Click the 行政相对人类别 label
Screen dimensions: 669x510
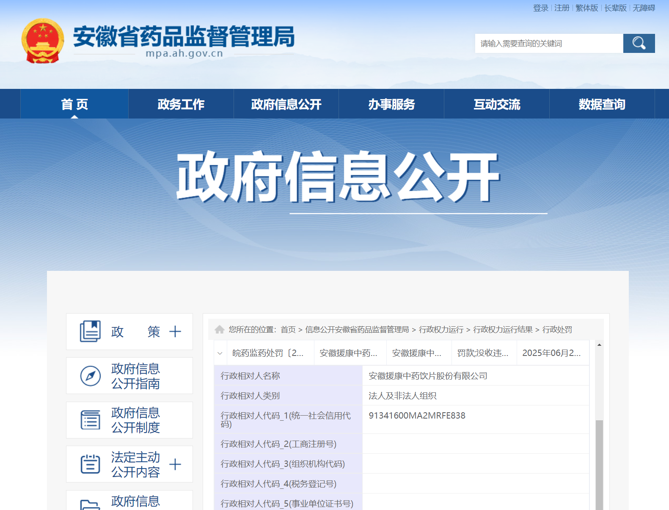[x=251, y=396]
